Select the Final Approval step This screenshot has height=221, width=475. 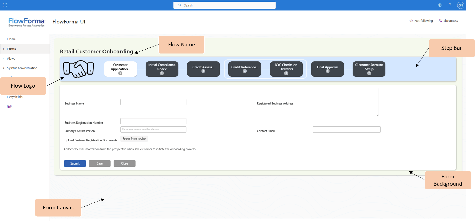point(328,69)
